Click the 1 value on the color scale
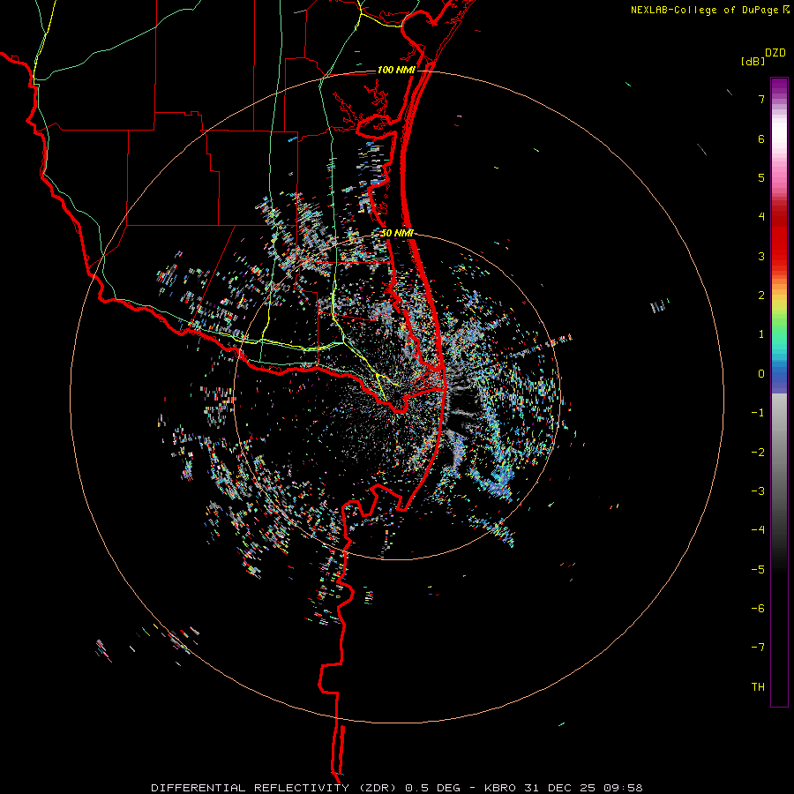Image resolution: width=794 pixels, height=794 pixels. (761, 334)
